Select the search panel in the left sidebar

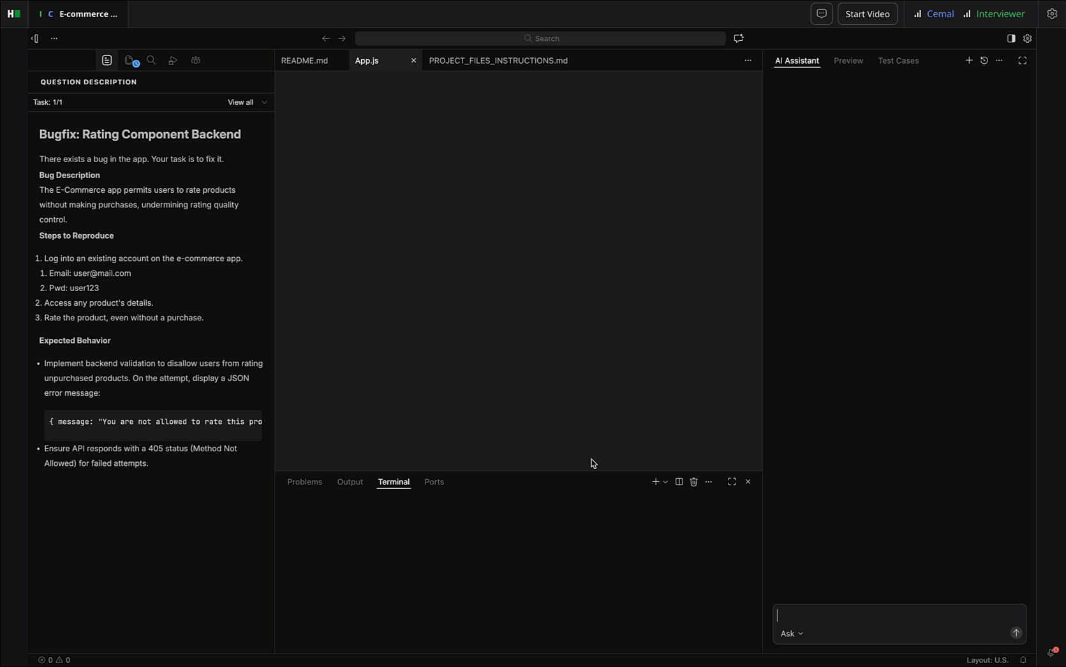(x=151, y=60)
